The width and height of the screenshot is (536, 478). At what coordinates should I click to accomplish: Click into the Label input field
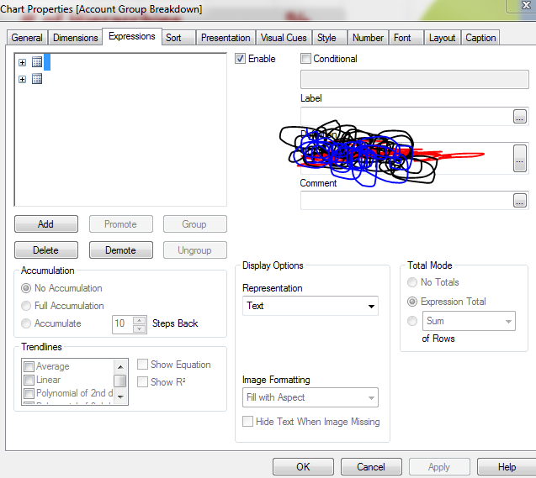click(406, 116)
